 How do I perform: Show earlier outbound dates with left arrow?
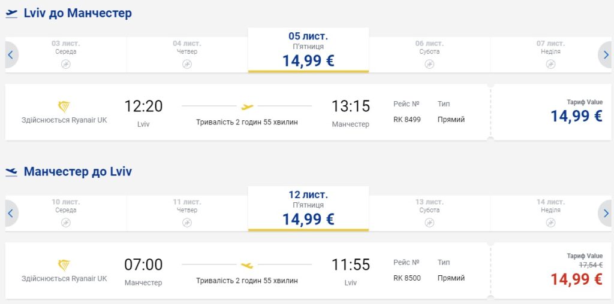click(11, 55)
